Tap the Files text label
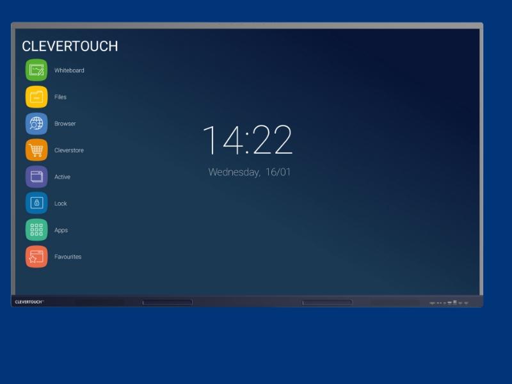 [61, 97]
